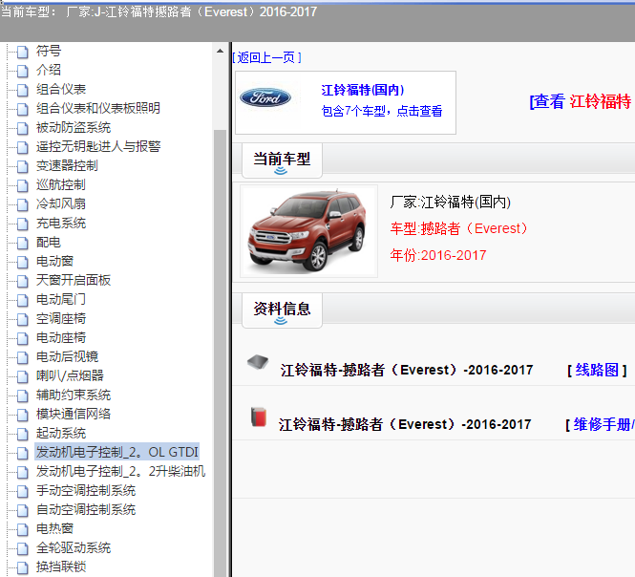
Task: Select 喇叭/点烟器 entry
Action: 70,375
